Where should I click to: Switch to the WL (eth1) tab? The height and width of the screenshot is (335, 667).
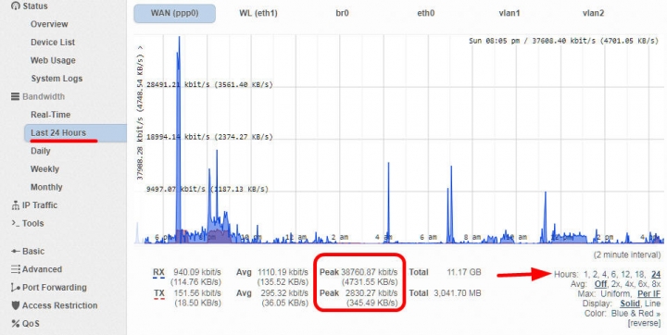coord(258,13)
